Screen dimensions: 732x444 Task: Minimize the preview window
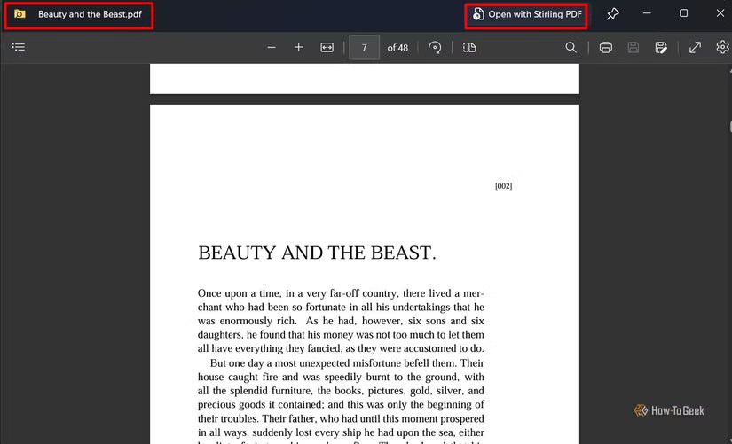coord(647,13)
